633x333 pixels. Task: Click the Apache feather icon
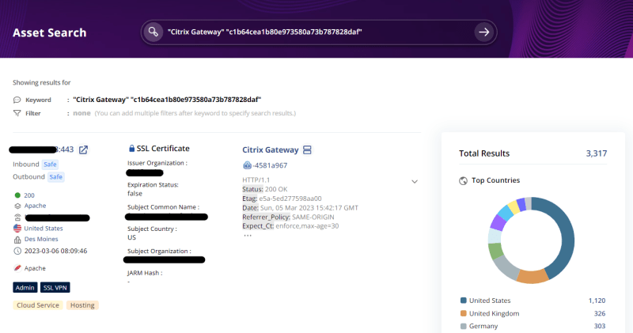[x=17, y=268]
